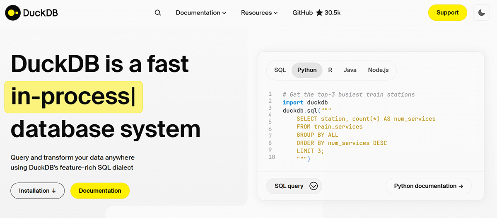Open the search magnifier icon
This screenshot has width=497, height=218.
(158, 13)
